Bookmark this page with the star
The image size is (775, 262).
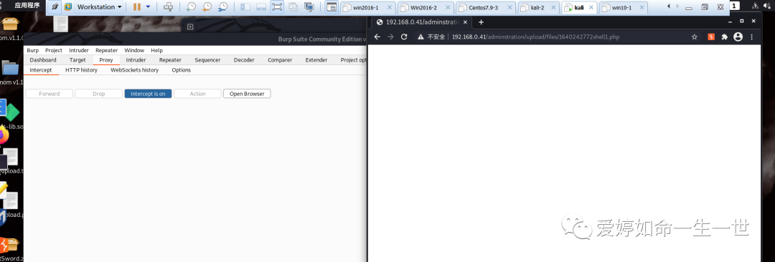click(695, 37)
